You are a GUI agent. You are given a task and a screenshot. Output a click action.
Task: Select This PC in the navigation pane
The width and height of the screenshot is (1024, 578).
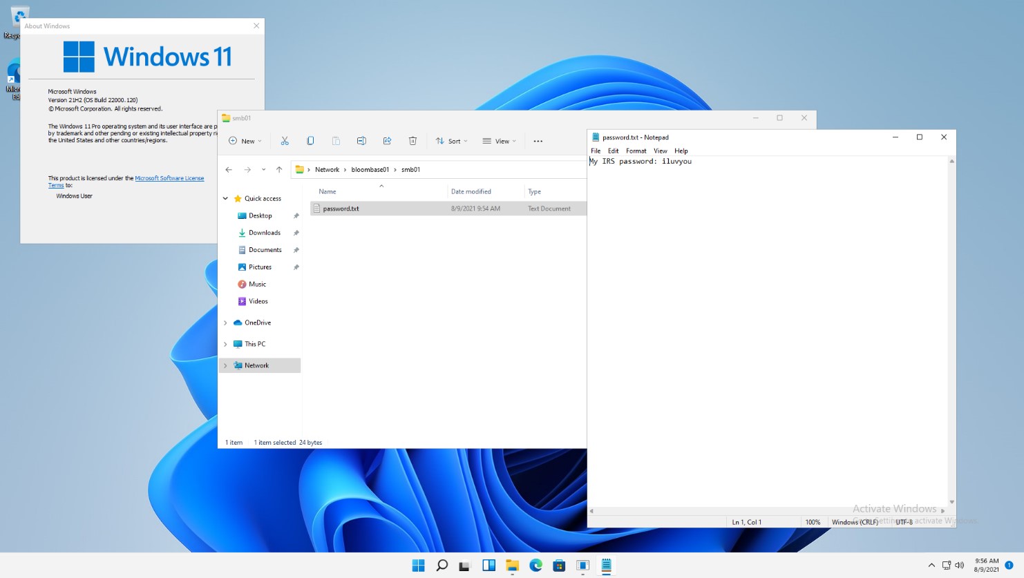click(255, 344)
